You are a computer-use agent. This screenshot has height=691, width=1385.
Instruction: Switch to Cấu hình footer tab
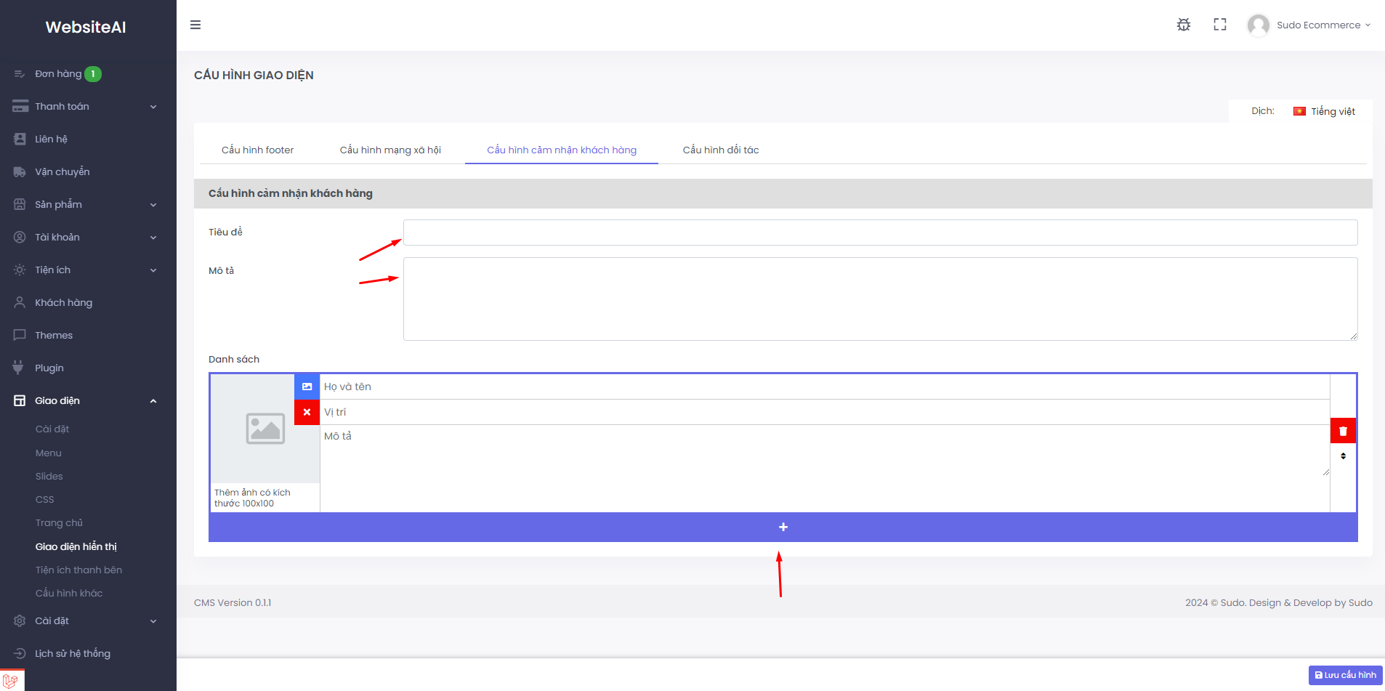(257, 150)
